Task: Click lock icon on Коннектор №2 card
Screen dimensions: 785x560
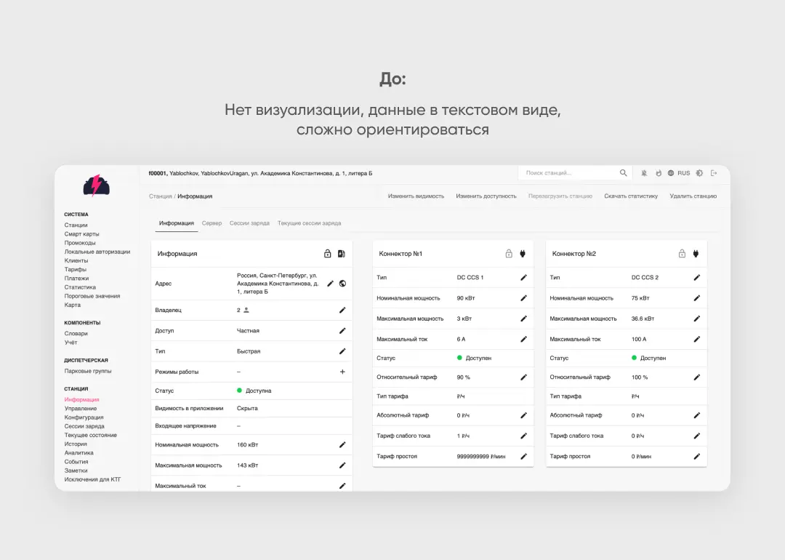Action: pos(682,254)
